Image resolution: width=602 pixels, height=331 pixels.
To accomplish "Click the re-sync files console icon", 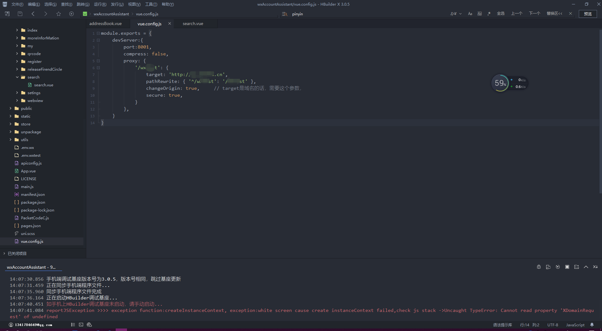I will pyautogui.click(x=548, y=267).
